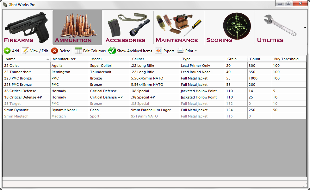Expand the Print dropdown arrow
Viewport: 310px width, 190px height.
tap(196, 51)
